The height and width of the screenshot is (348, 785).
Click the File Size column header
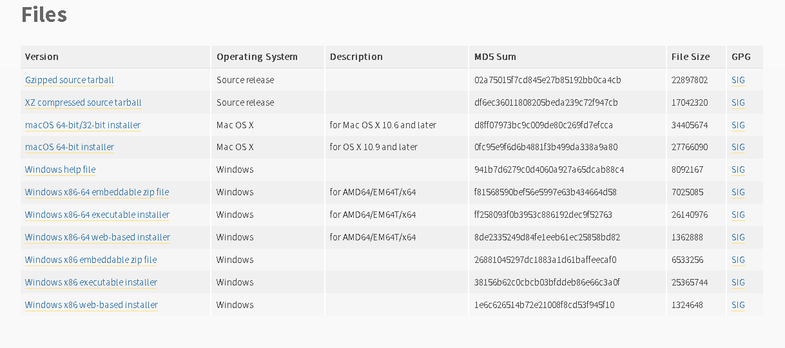690,57
